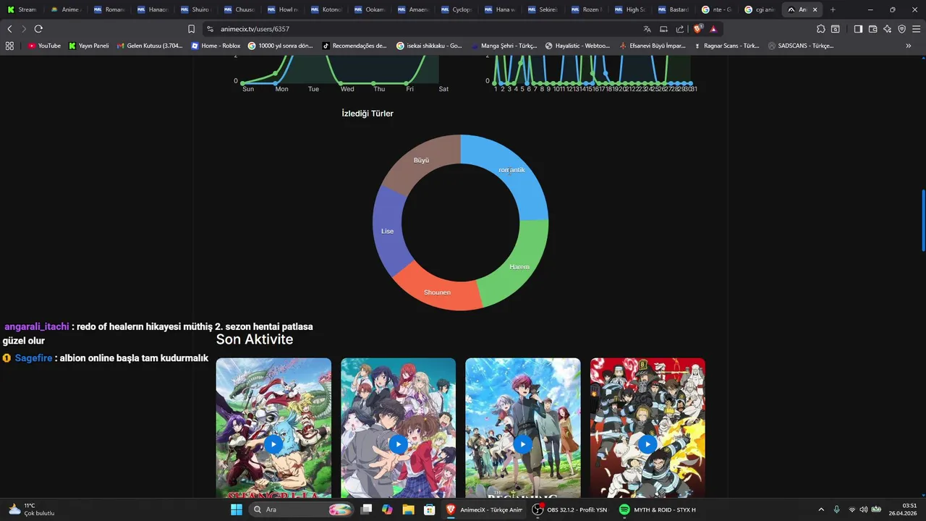Play the first Son Aktivite anime with the dragon poster

[273, 444]
